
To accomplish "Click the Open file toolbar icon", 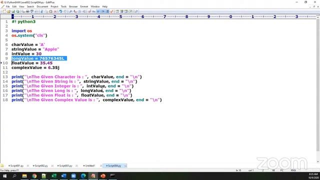I will [x=9, y=11].
